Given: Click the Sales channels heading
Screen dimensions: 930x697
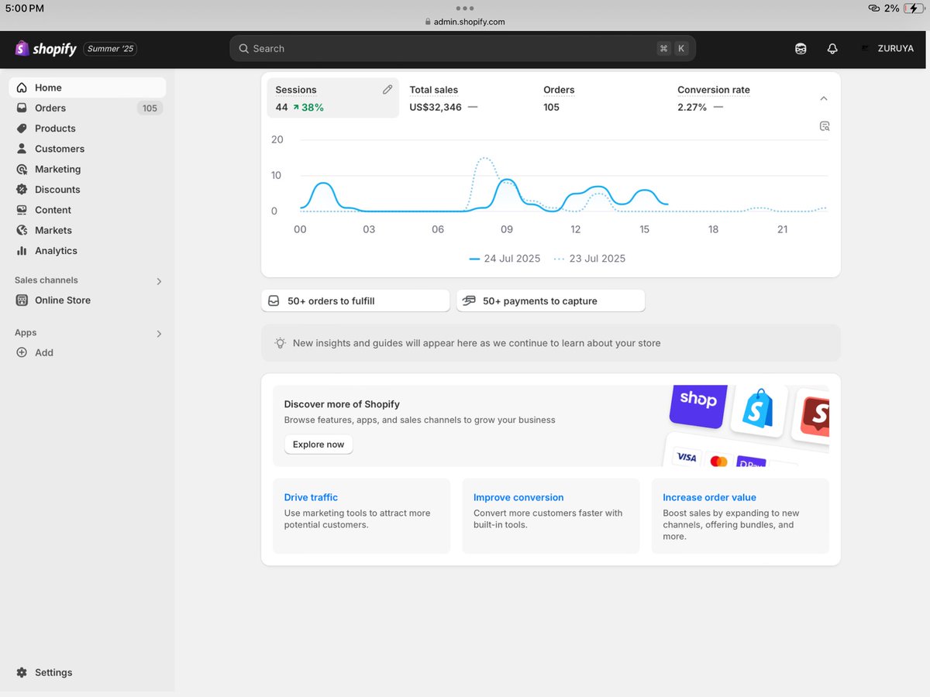Looking at the screenshot, I should coord(46,280).
